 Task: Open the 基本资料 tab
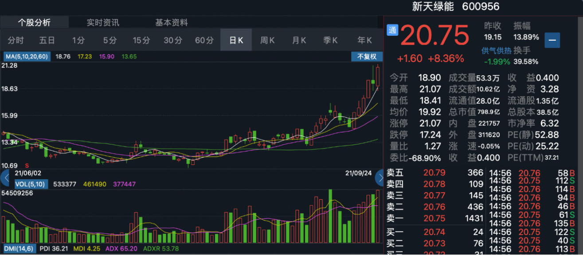(x=172, y=23)
